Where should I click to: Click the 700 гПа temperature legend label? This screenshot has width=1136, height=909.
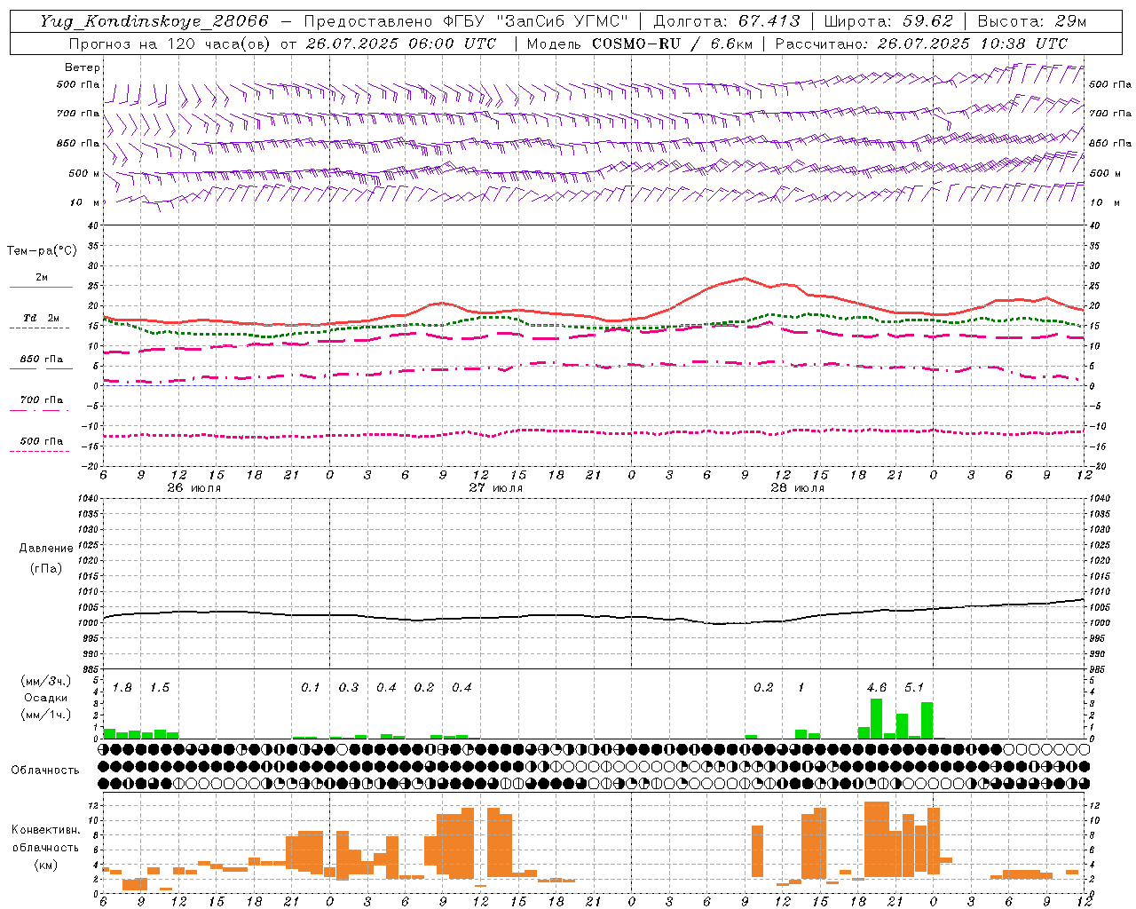(x=42, y=400)
